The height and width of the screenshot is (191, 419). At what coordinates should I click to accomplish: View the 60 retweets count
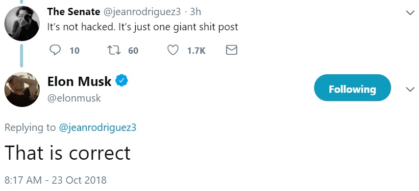point(133,50)
